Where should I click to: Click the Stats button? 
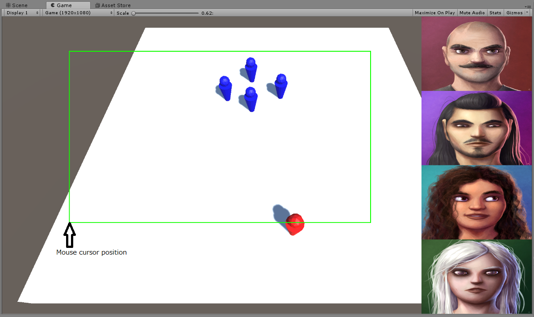pos(495,12)
